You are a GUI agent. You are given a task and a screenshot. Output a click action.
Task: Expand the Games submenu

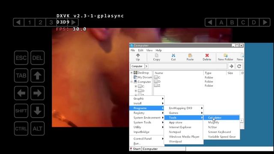(x=184, y=113)
